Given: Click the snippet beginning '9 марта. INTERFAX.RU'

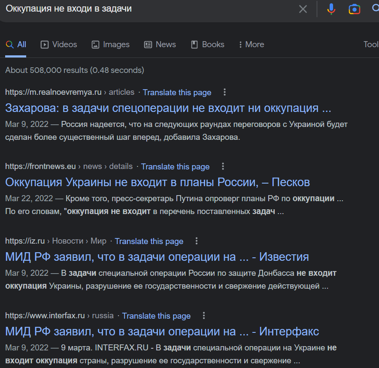Looking at the screenshot, I should [171, 354].
